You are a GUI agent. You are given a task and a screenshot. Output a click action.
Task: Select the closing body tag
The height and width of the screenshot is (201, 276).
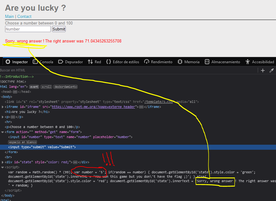(8, 195)
